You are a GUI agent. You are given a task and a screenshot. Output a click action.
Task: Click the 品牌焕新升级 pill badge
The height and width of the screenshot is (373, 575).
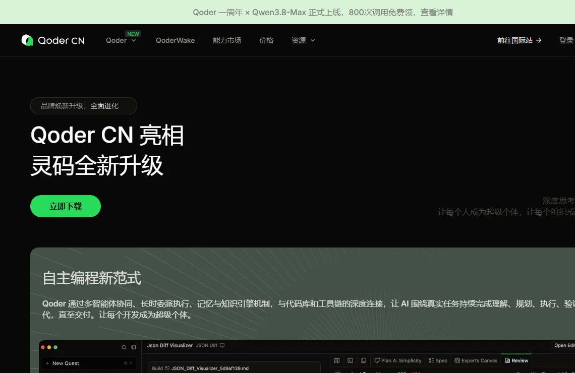point(84,106)
